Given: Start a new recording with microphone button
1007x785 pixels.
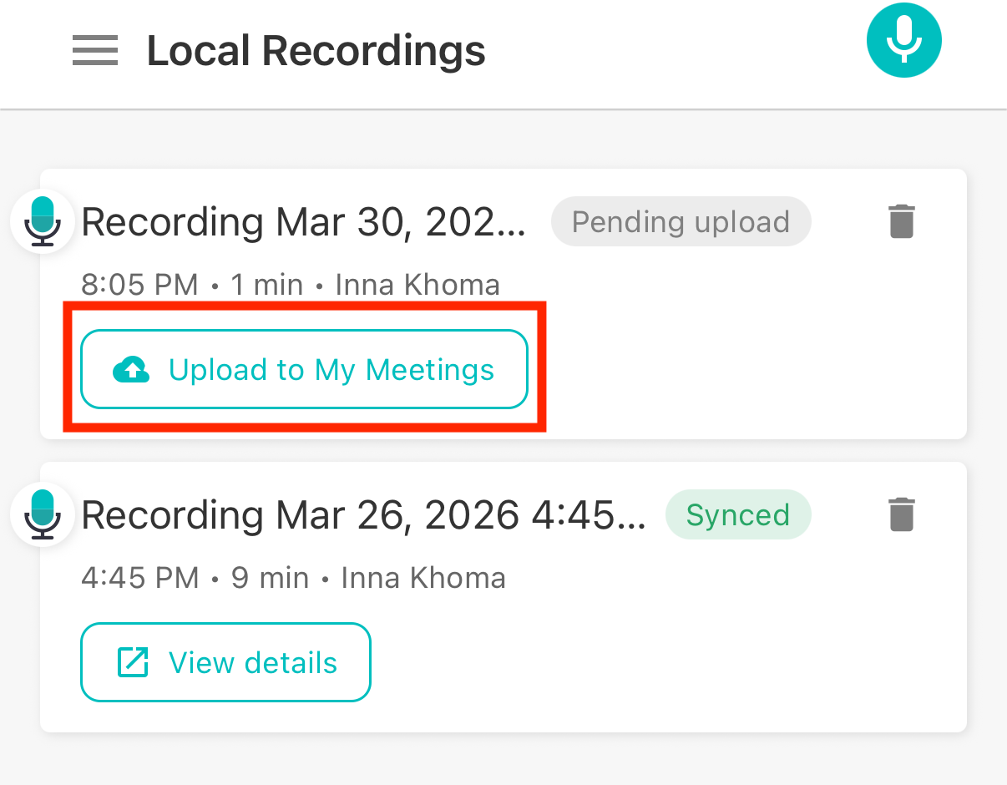Looking at the screenshot, I should (x=903, y=40).
